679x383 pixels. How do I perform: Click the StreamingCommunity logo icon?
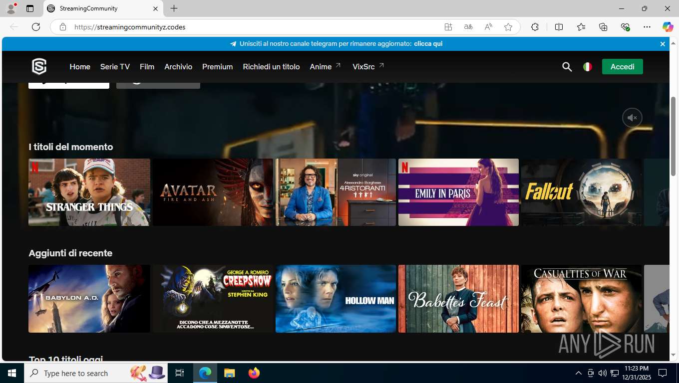pyautogui.click(x=39, y=66)
